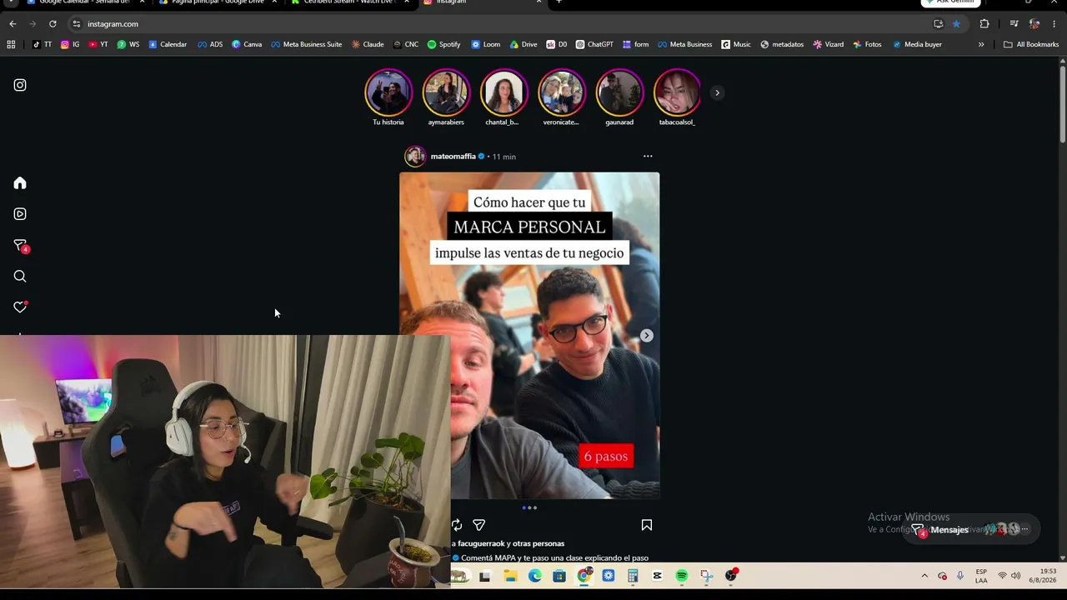Open the Instagram logo home link
Image resolution: width=1067 pixels, height=600 pixels.
click(x=20, y=85)
